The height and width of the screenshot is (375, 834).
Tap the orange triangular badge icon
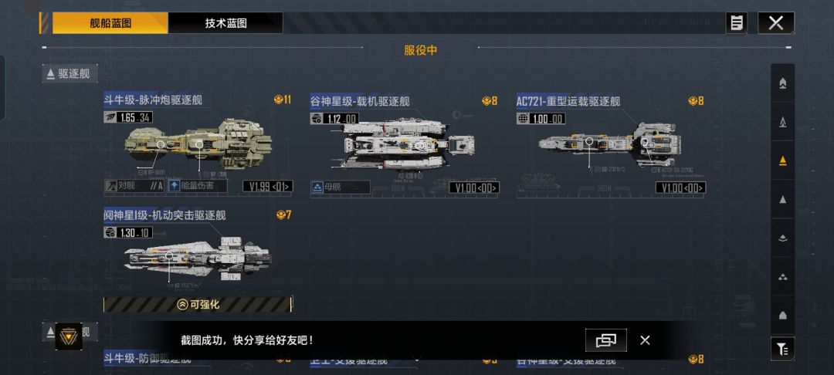click(x=69, y=336)
